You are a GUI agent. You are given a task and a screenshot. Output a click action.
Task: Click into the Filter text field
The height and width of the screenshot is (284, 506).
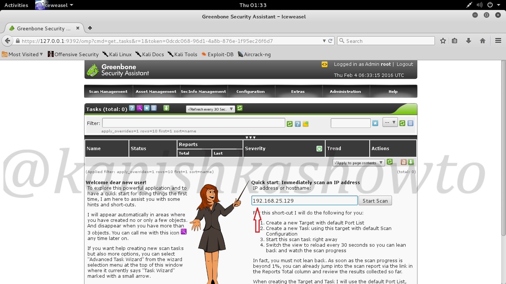(x=194, y=123)
